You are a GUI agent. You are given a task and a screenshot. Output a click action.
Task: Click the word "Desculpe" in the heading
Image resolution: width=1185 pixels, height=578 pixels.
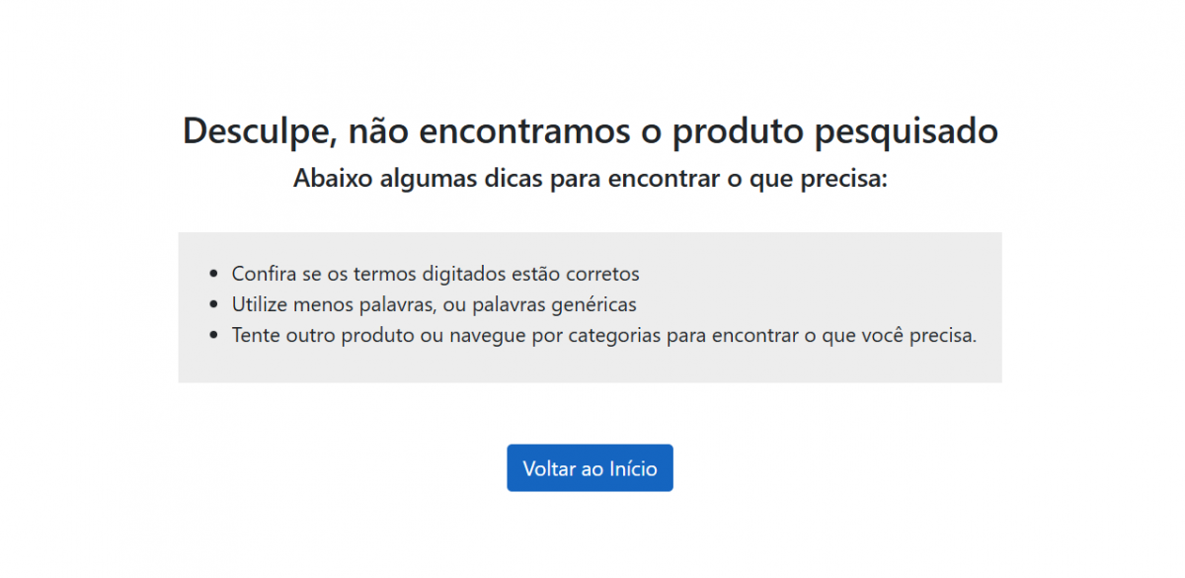[x=252, y=131]
